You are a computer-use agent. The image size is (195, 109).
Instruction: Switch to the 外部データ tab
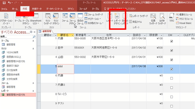tap(37, 9)
